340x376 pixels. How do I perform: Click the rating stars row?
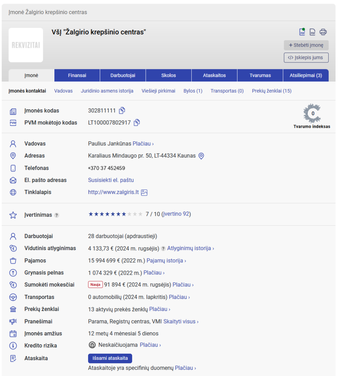click(115, 214)
